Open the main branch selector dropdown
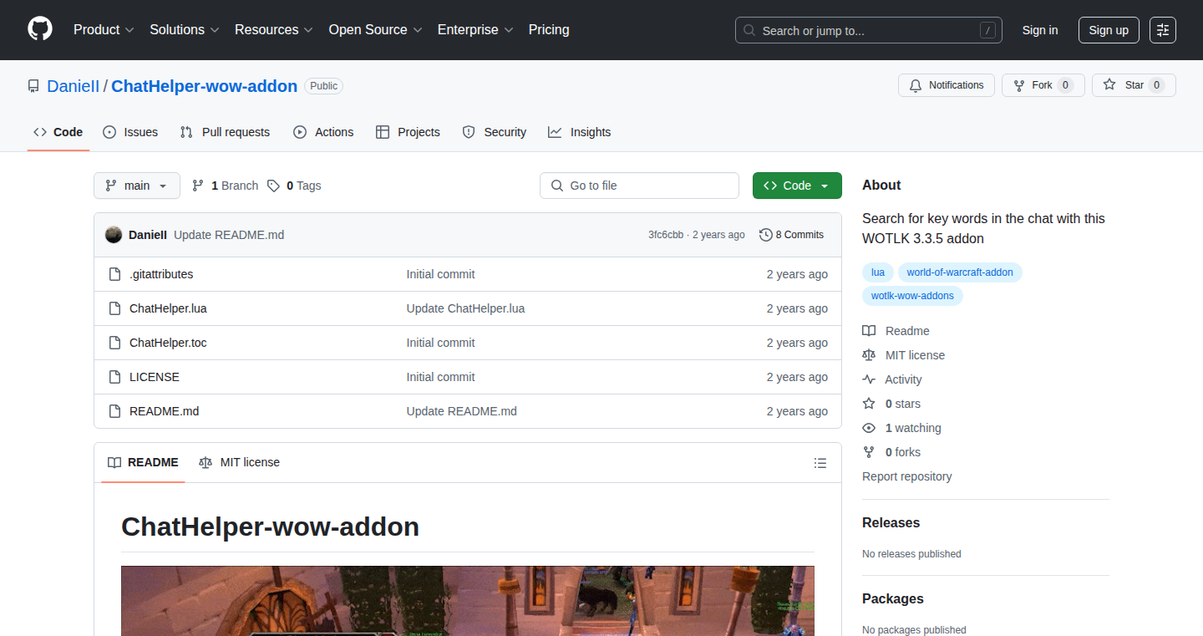Viewport: 1203px width, 636px height. pos(137,186)
